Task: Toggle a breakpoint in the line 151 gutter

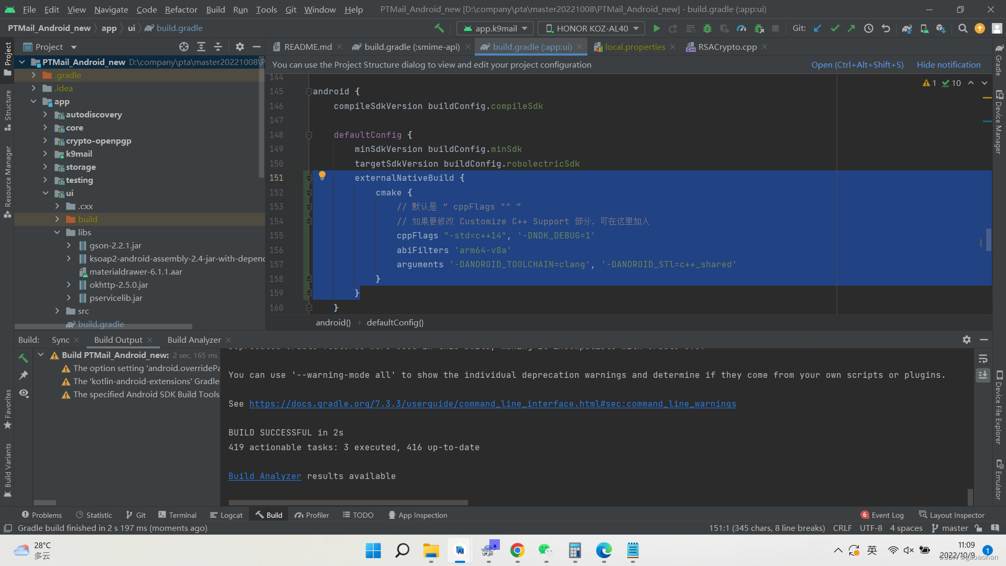Action: click(293, 178)
